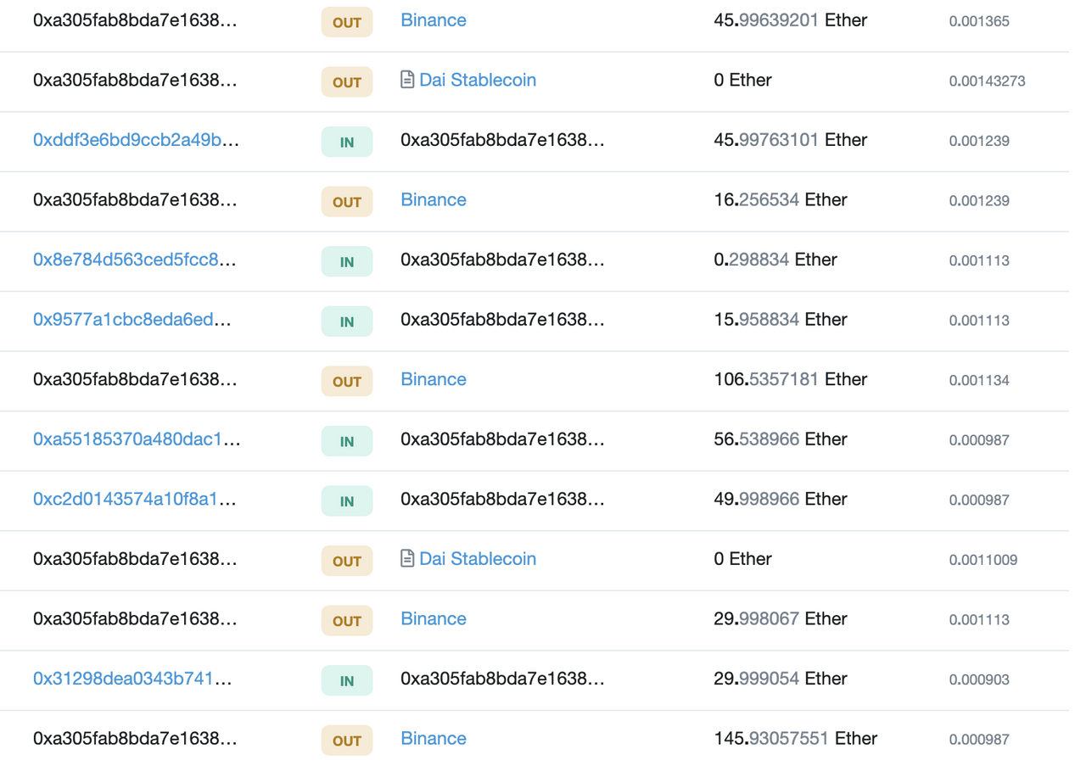Click OUT badge in 29.998067 Ether row
Image resolution: width=1086 pixels, height=766 pixels.
pyautogui.click(x=347, y=621)
